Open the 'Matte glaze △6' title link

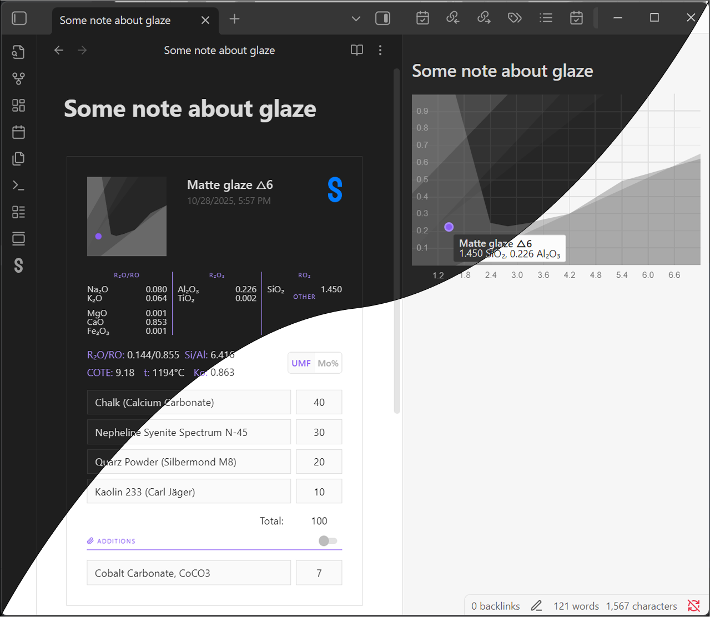(230, 184)
